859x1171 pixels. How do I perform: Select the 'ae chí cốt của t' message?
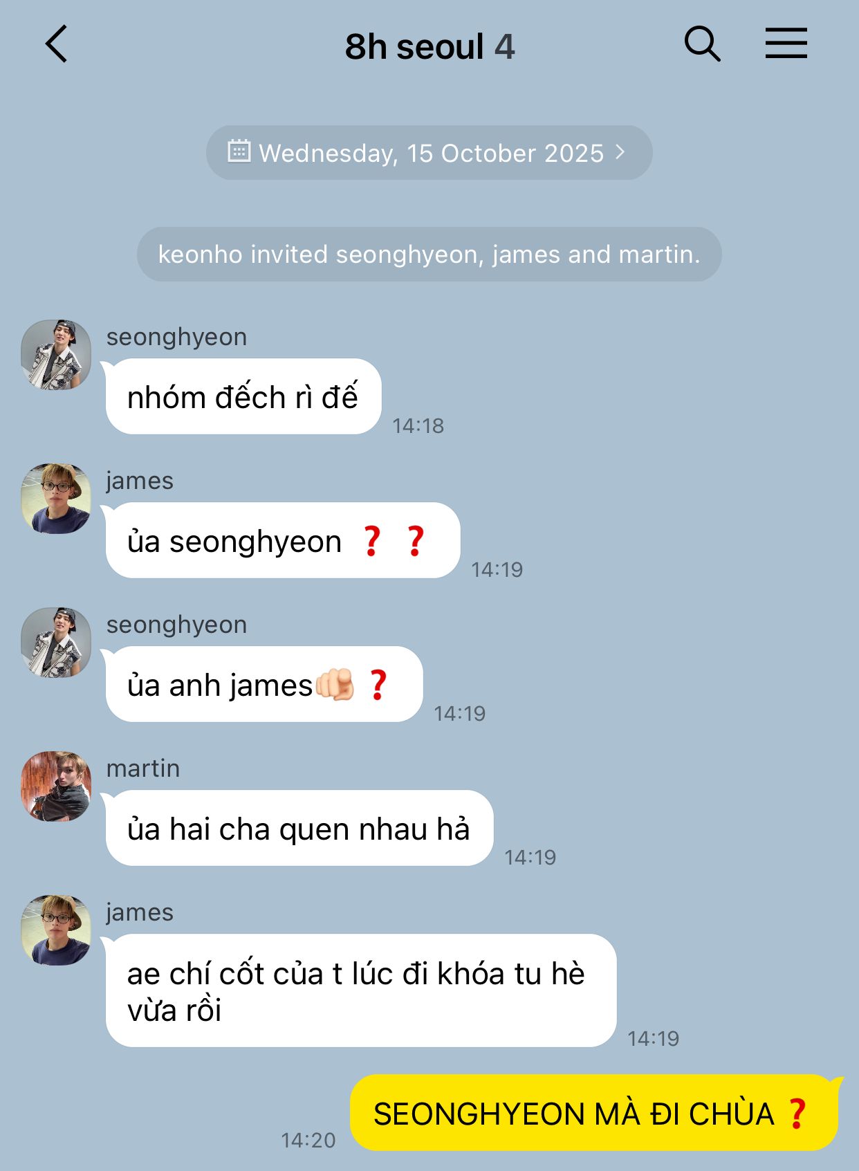tap(360, 990)
